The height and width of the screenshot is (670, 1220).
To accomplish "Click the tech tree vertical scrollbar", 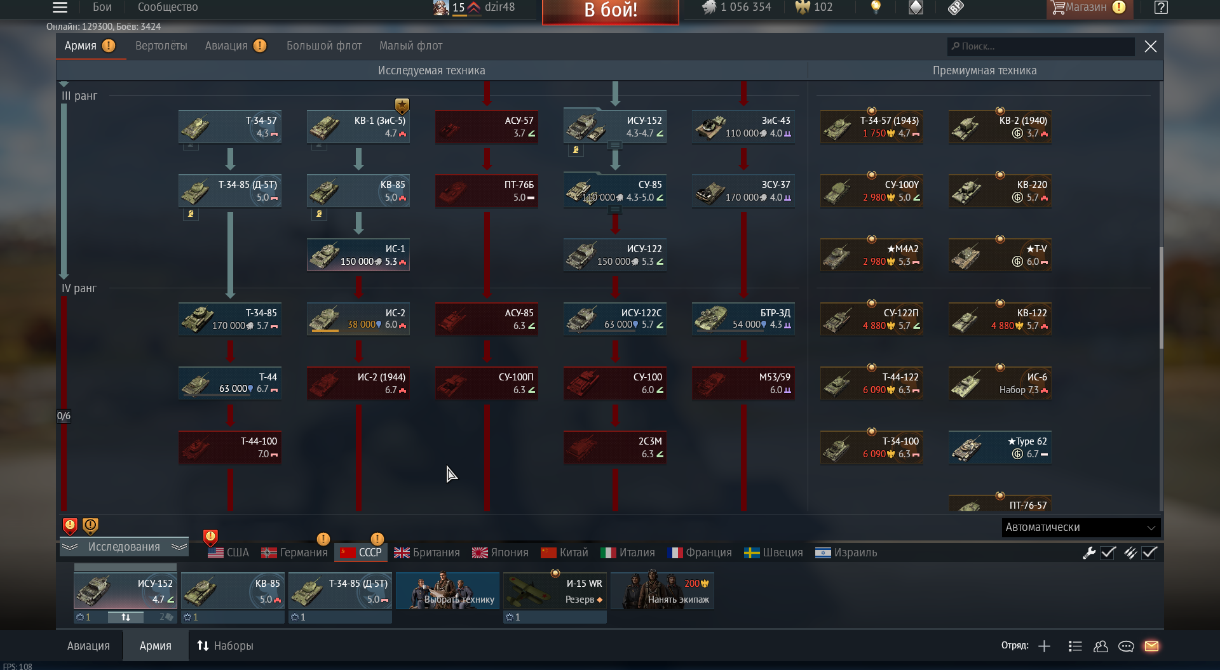I will pos(1161,297).
